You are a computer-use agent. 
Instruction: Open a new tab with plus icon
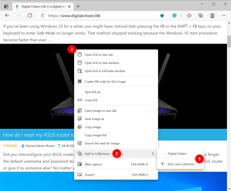point(78,6)
